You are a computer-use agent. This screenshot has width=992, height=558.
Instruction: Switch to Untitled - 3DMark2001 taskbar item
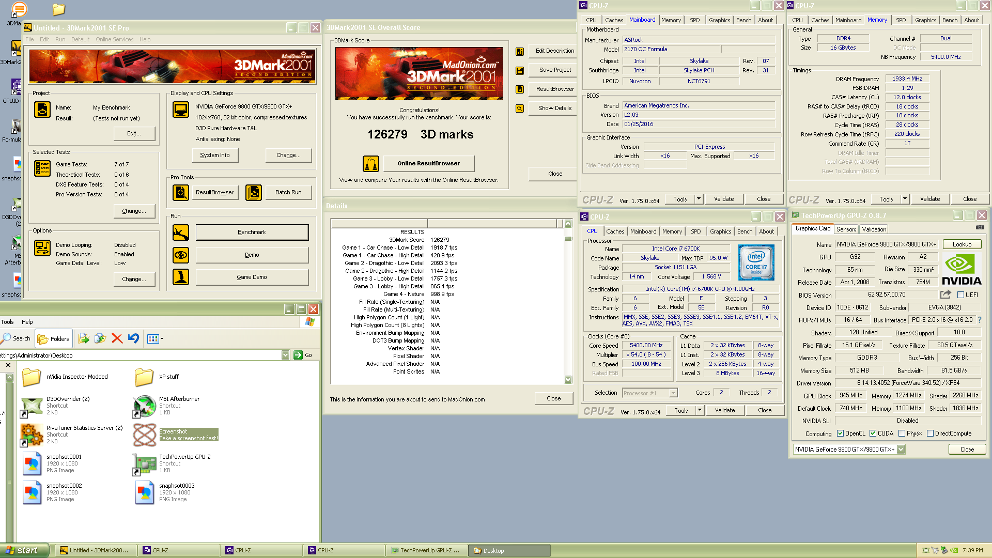(x=96, y=550)
